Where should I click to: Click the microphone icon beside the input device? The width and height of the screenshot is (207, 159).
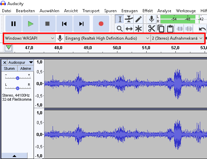coord(60,38)
